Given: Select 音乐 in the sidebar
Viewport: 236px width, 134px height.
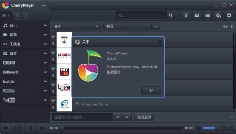Looking at the screenshot, I should (x=13, y=25).
